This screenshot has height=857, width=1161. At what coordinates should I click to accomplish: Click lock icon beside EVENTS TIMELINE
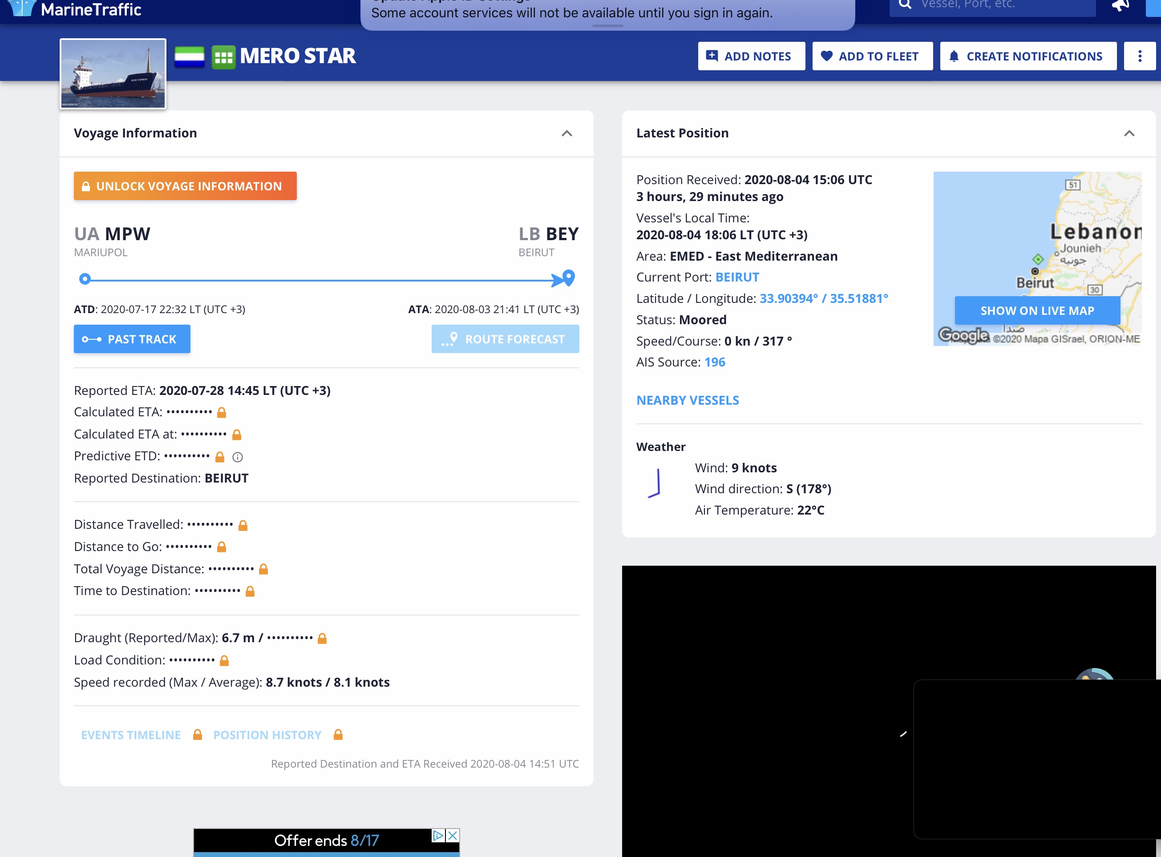(197, 735)
